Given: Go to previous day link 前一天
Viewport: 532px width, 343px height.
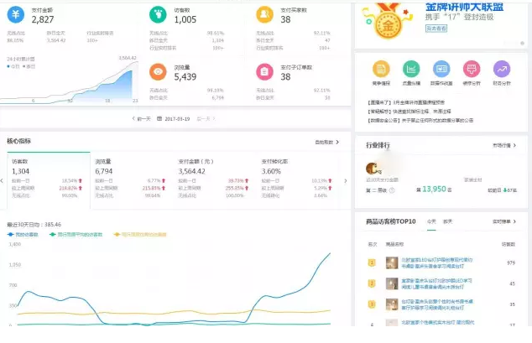Looking at the screenshot, I should click(143, 118).
